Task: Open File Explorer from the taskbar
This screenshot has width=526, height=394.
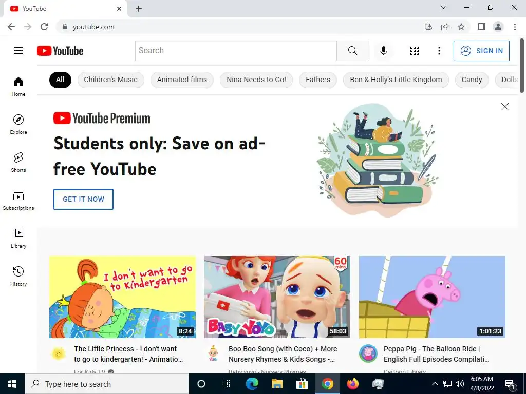Action: (x=277, y=384)
